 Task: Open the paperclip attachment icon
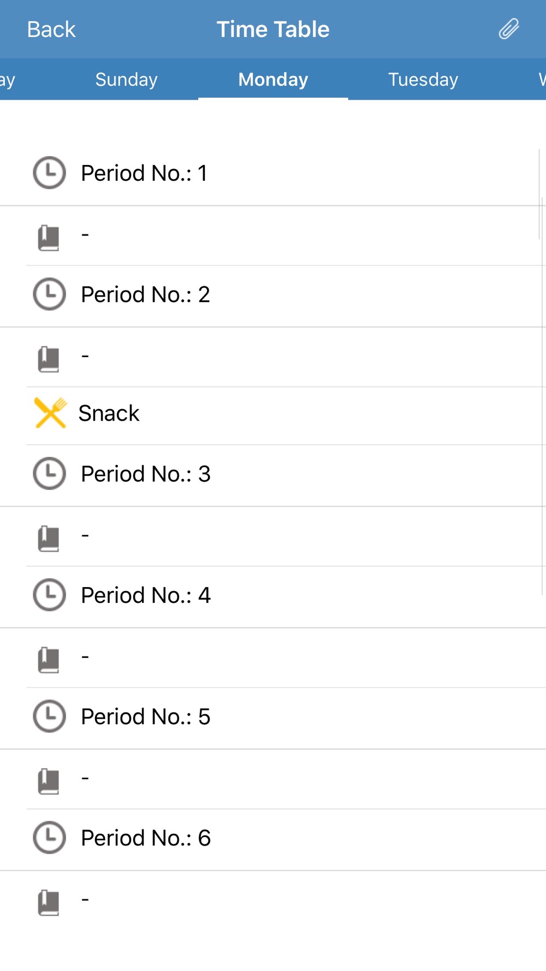click(509, 29)
